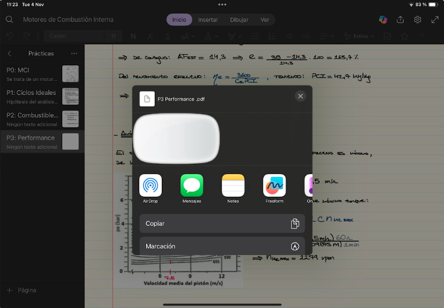The height and width of the screenshot is (308, 444).
Task: Choose Copiar action
Action: [x=222, y=224]
